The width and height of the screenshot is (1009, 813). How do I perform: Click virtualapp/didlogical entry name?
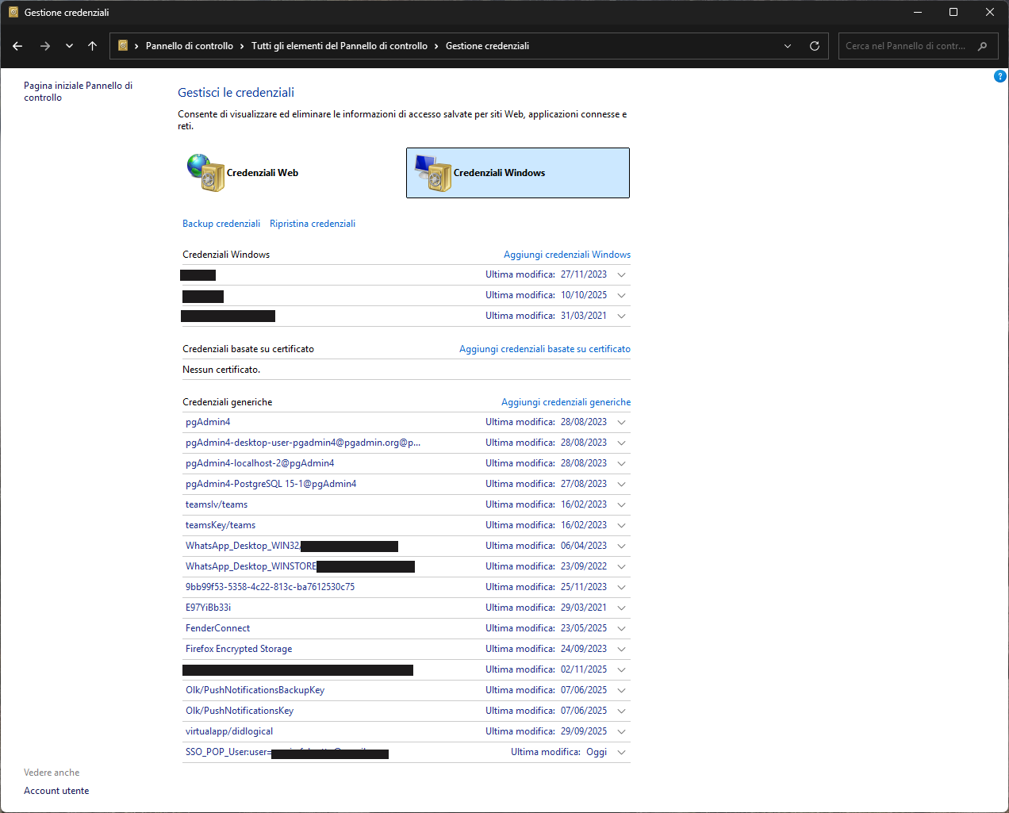point(229,731)
